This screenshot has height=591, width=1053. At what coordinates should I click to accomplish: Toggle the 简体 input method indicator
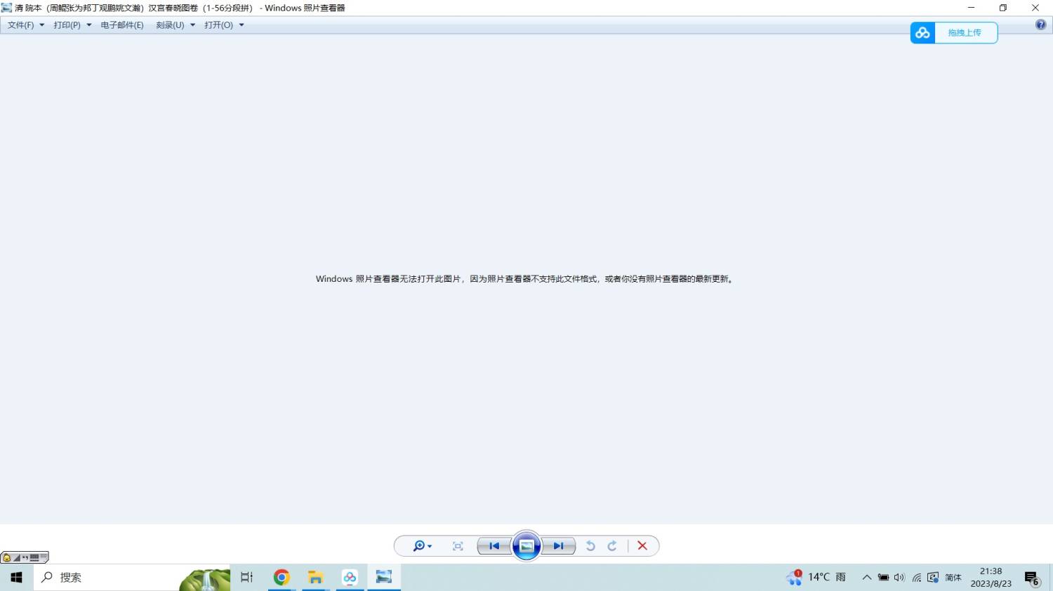(x=953, y=578)
